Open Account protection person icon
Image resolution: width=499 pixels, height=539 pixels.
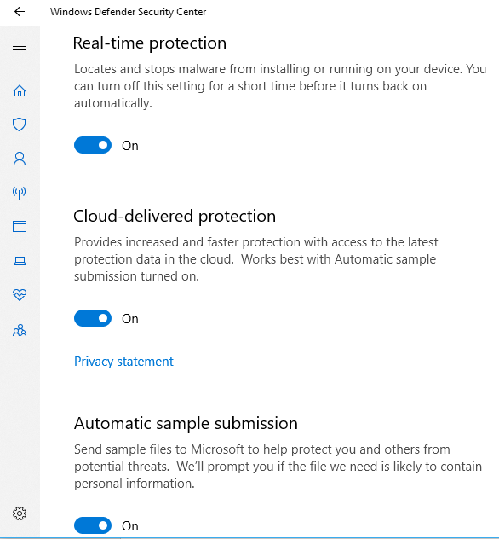click(x=20, y=159)
